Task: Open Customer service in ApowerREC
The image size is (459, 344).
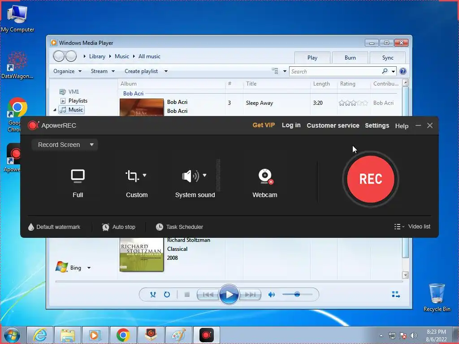Action: [x=333, y=125]
